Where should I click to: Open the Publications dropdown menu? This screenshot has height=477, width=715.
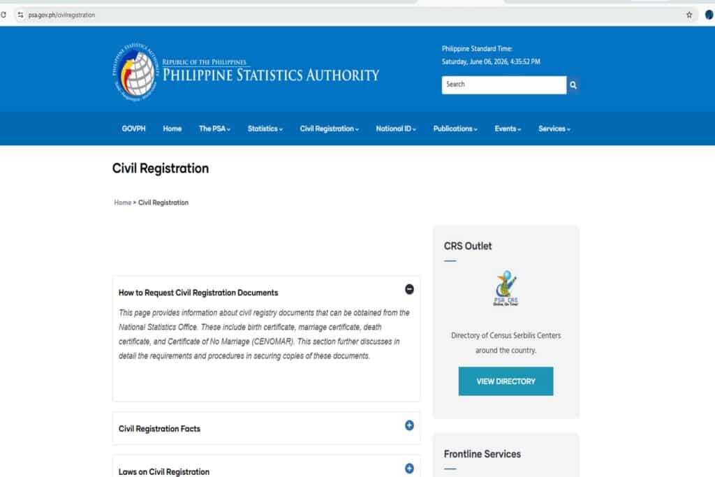(455, 129)
